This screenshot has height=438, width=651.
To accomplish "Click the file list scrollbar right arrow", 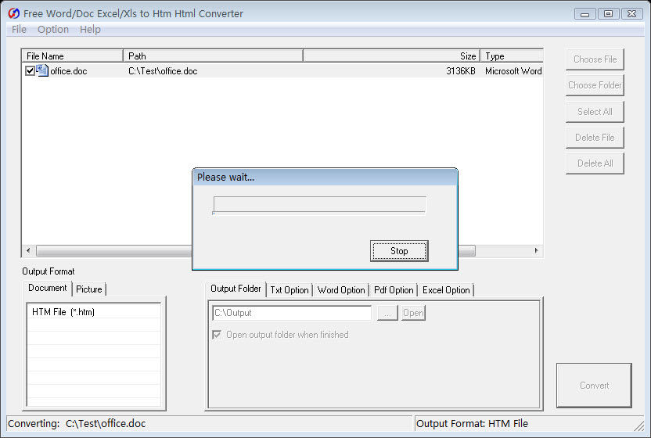I will tap(536, 250).
